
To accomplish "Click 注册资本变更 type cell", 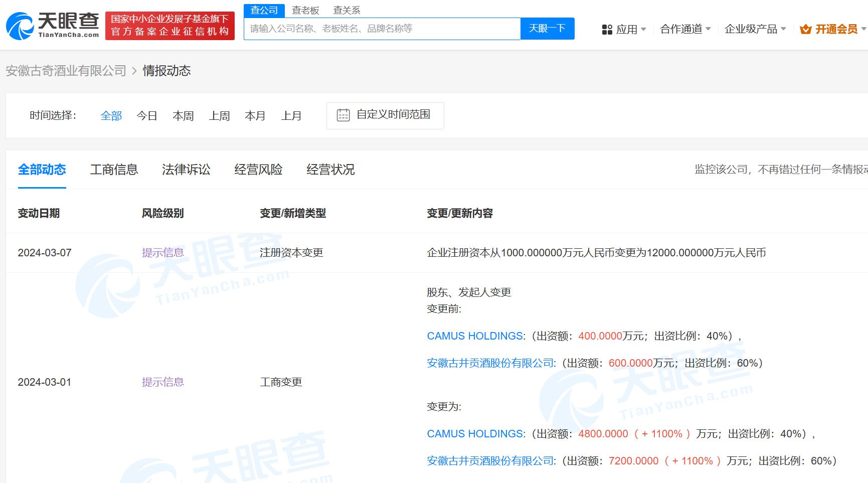I will (291, 253).
